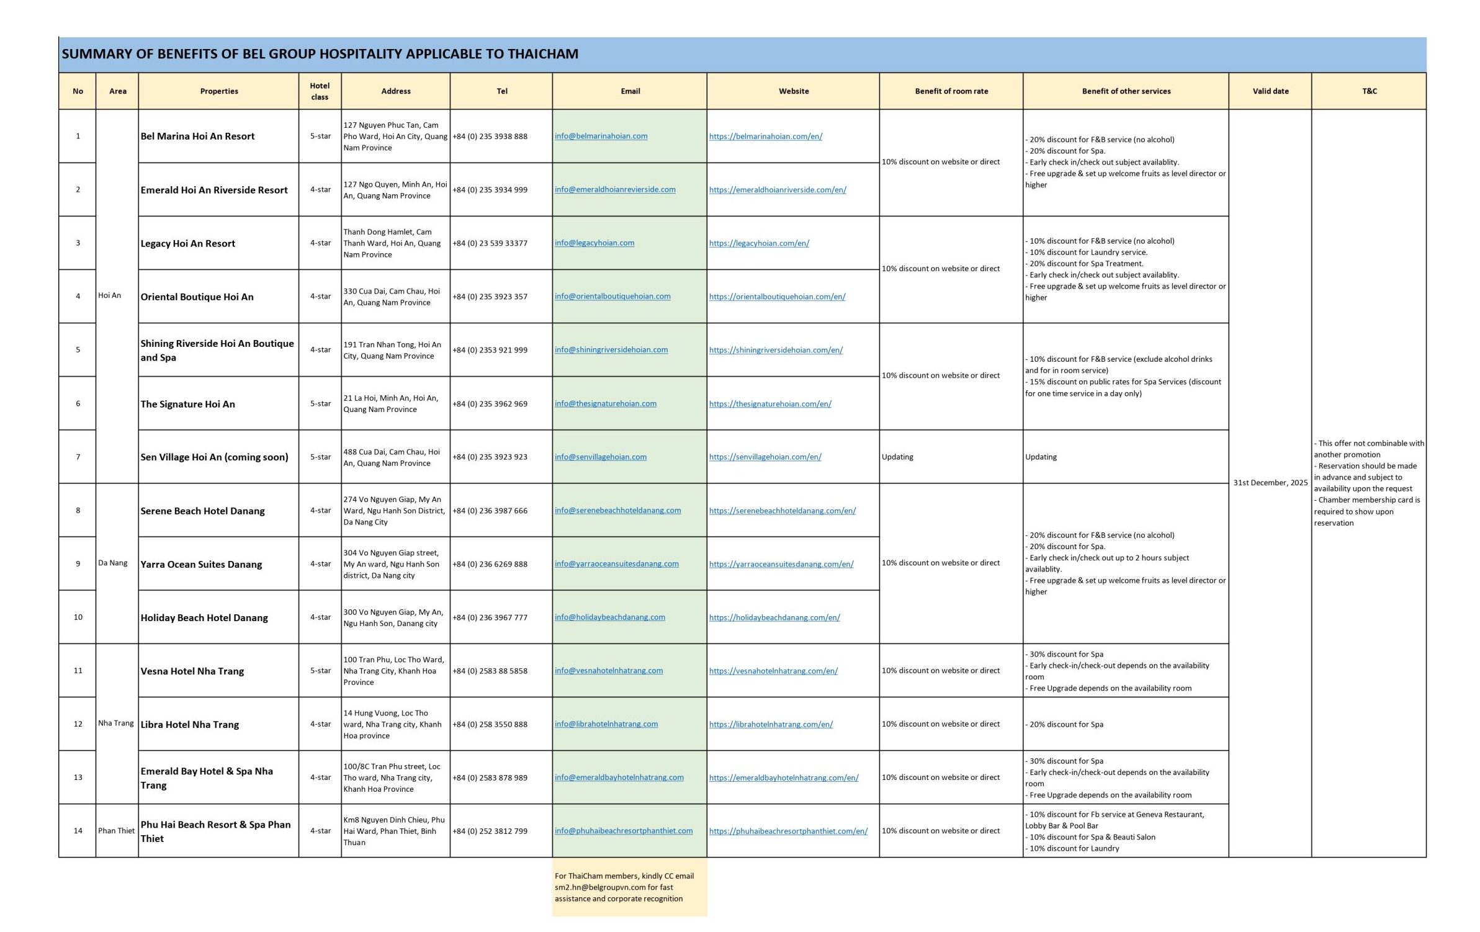Select address 100 Tran Phu, Loc Tho Ward
1480x932 pixels.
coord(395,671)
